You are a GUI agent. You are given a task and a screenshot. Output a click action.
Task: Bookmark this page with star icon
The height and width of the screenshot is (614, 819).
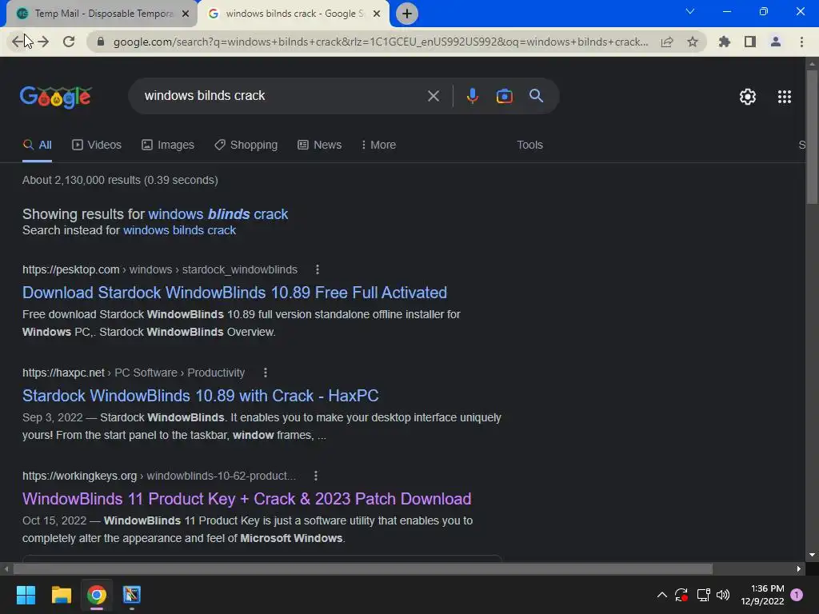pos(693,42)
